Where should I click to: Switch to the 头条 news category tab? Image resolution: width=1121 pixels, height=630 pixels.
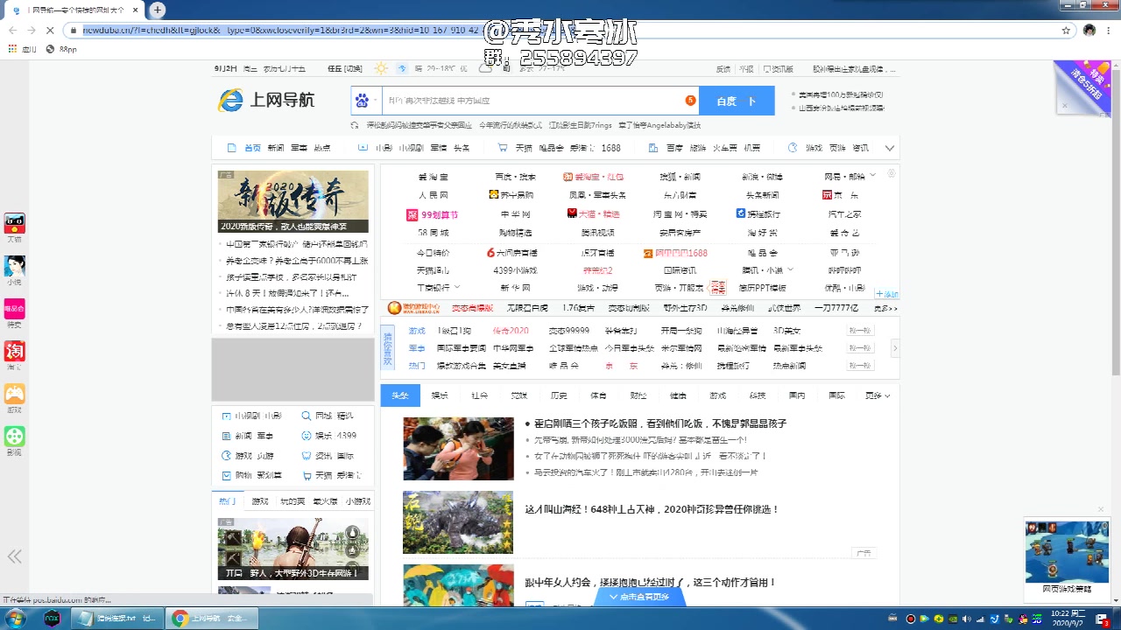tap(400, 395)
